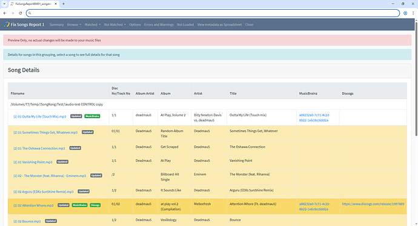This screenshot has width=418, height=226.
Task: Click the tab search chevron icon
Action: (x=4, y=4)
